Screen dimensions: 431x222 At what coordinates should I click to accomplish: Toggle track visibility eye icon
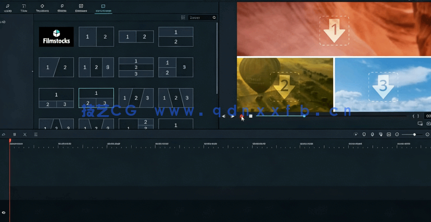click(4, 213)
